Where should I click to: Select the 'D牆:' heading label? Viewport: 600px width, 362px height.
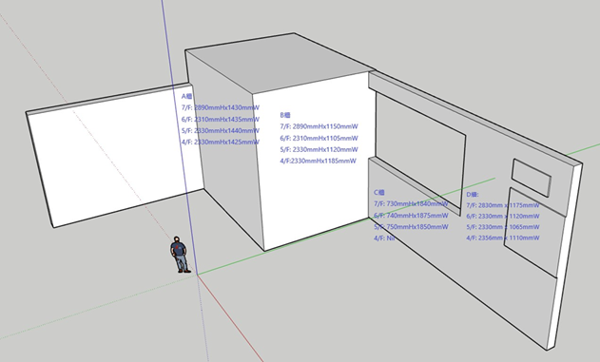pos(473,195)
